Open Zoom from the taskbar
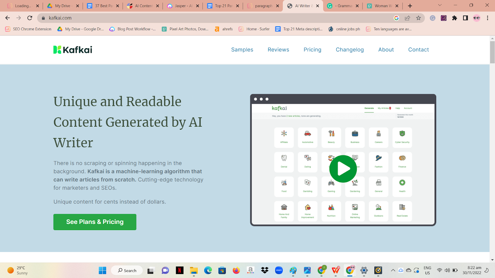This screenshot has height=278, width=495. click(x=279, y=271)
